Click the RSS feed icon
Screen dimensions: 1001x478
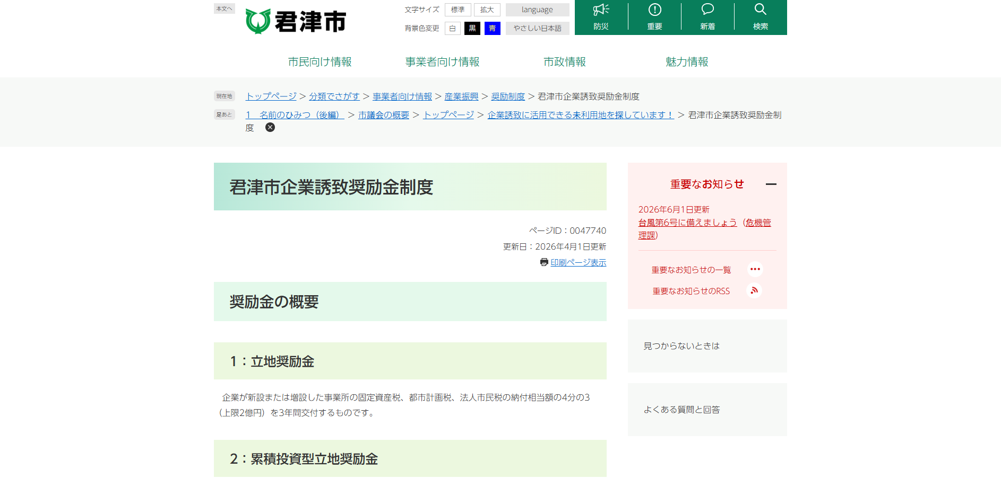(754, 290)
